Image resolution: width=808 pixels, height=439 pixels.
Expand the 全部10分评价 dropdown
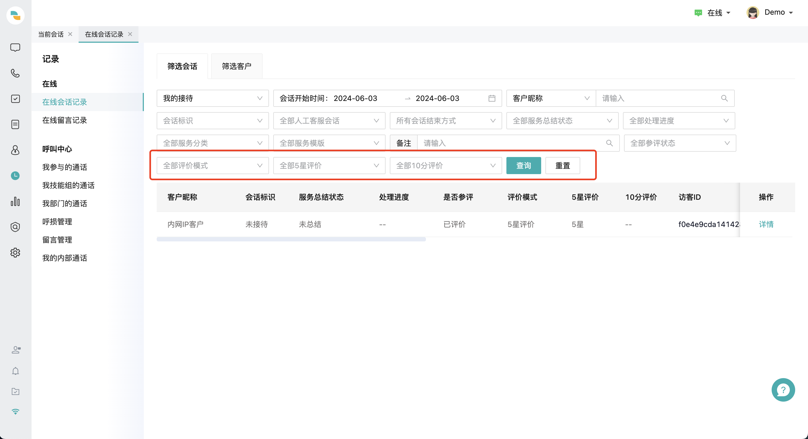click(x=446, y=166)
